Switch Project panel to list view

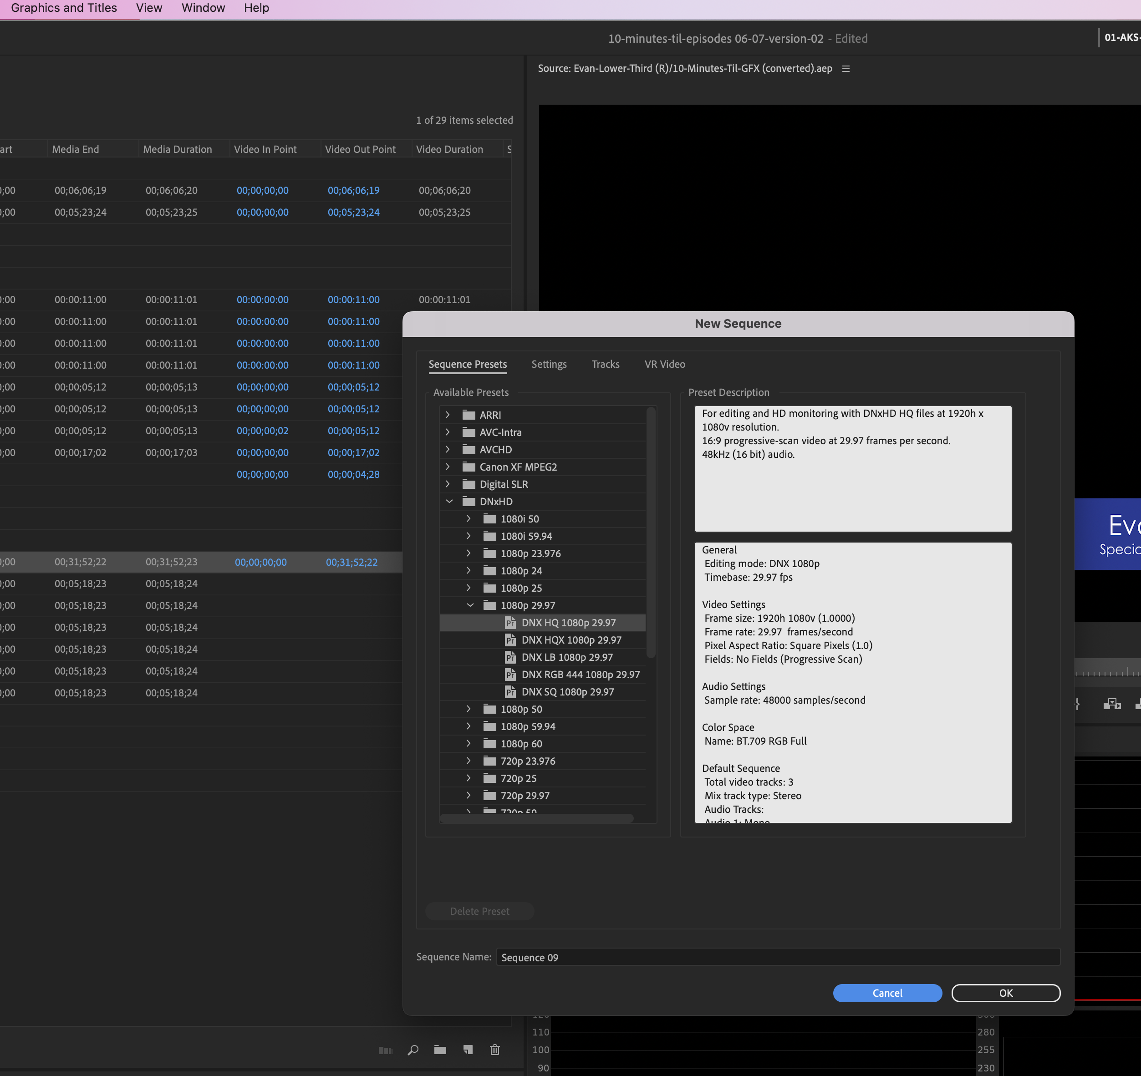(386, 1050)
